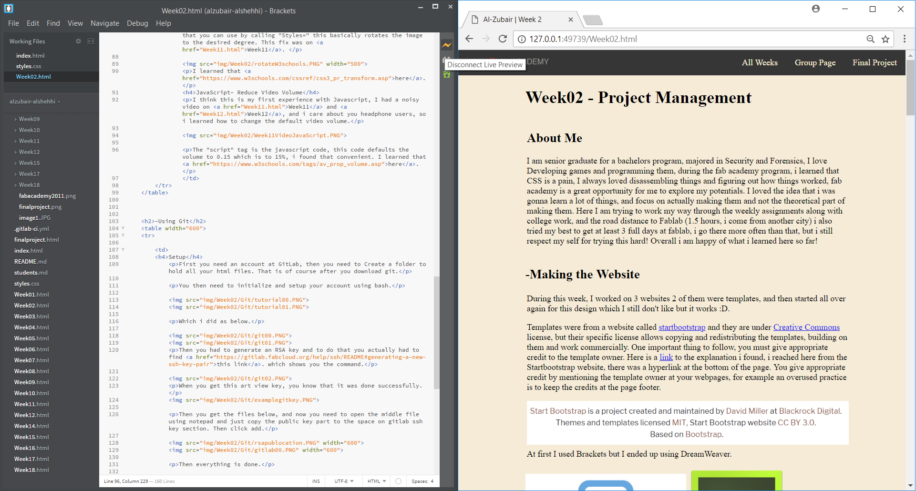The width and height of the screenshot is (916, 491).
Task: Open the Edit menu
Action: click(33, 23)
